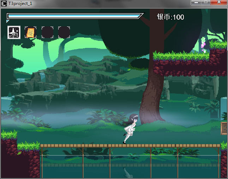Click the T3project_1 window icon in title bar
Screen dimensions: 228x179
(x=4, y=3)
